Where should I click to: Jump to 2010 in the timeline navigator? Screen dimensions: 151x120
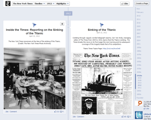pyautogui.click(x=138, y=23)
